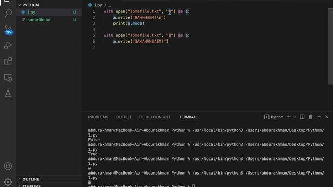This screenshot has height=187, width=333.
Task: Launch a new terminal with plus icon
Action: [x=289, y=117]
